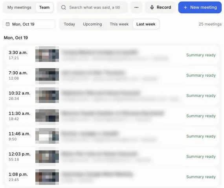224x188 pixels.
Task: Click the 25 meetings count
Action: click(210, 24)
